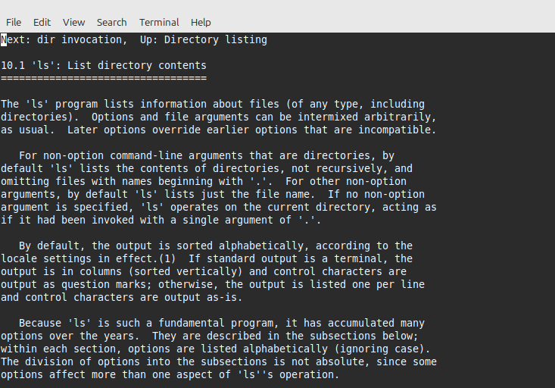Open the Edit menu
This screenshot has height=388, width=555.
[x=42, y=22]
